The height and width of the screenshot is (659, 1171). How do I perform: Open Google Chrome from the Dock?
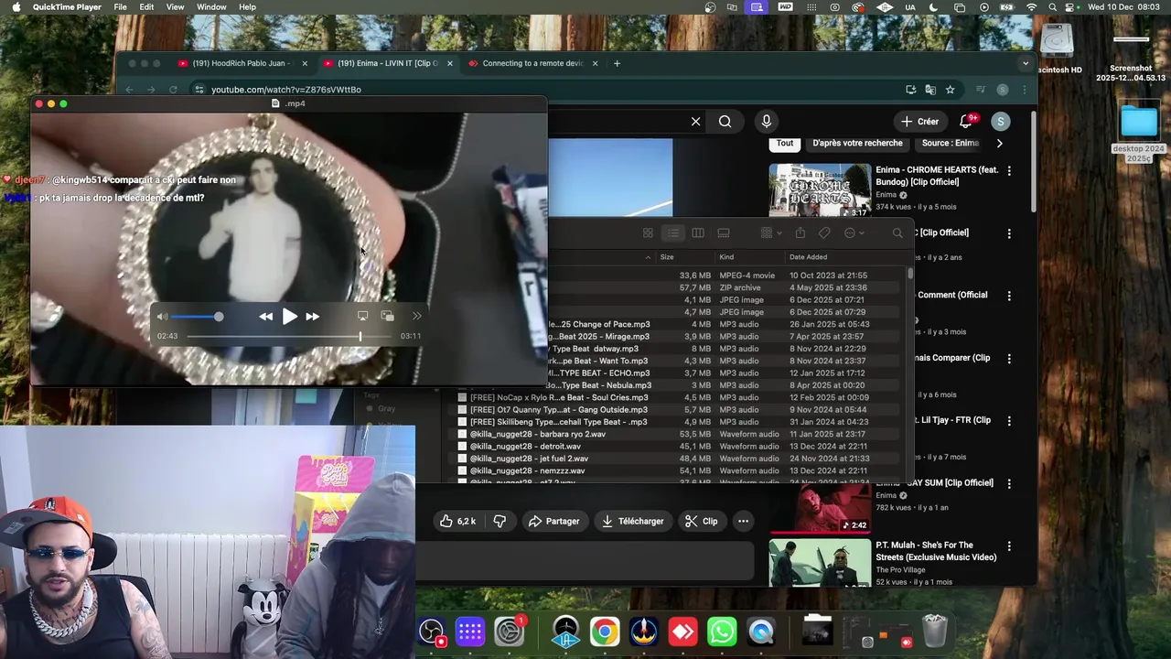click(x=604, y=632)
